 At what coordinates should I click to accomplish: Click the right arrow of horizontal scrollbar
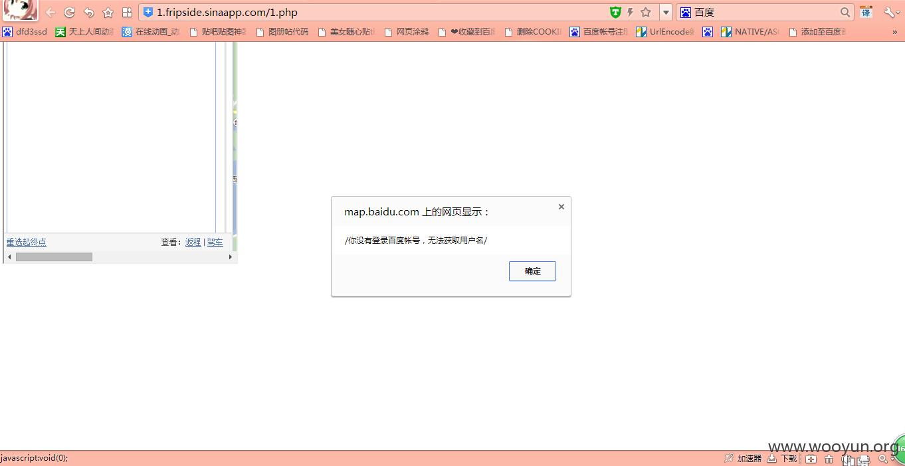pyautogui.click(x=231, y=257)
